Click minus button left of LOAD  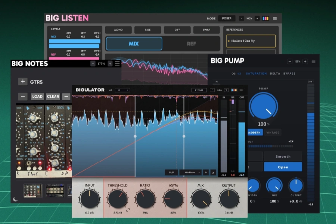(x=23, y=96)
